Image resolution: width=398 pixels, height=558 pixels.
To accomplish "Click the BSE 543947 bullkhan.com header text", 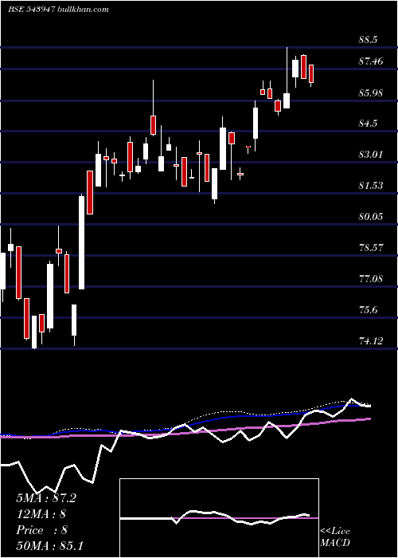I will (58, 10).
